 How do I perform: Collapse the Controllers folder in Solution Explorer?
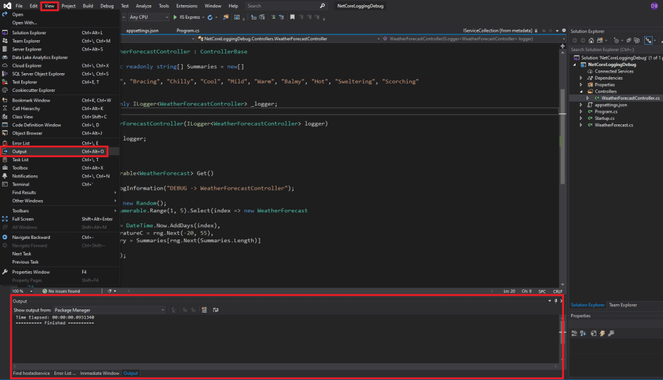(x=581, y=91)
